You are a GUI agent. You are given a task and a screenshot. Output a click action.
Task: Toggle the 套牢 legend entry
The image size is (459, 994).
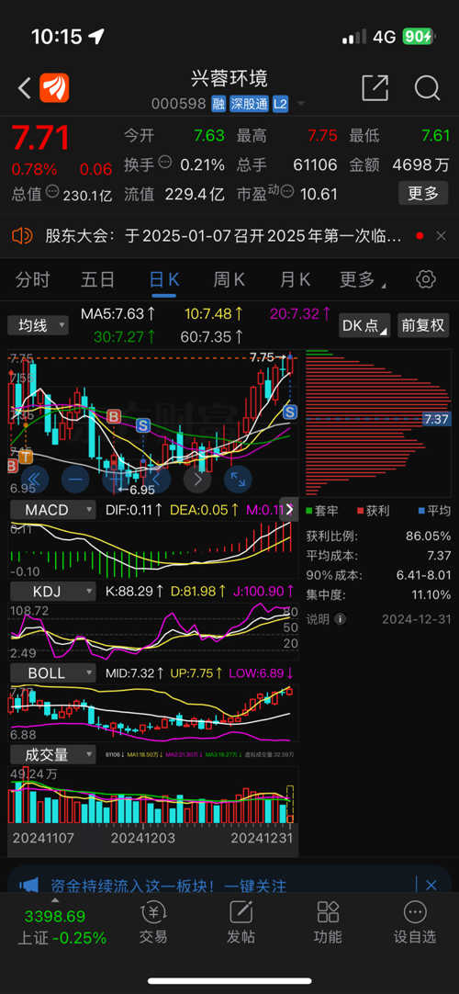323,510
